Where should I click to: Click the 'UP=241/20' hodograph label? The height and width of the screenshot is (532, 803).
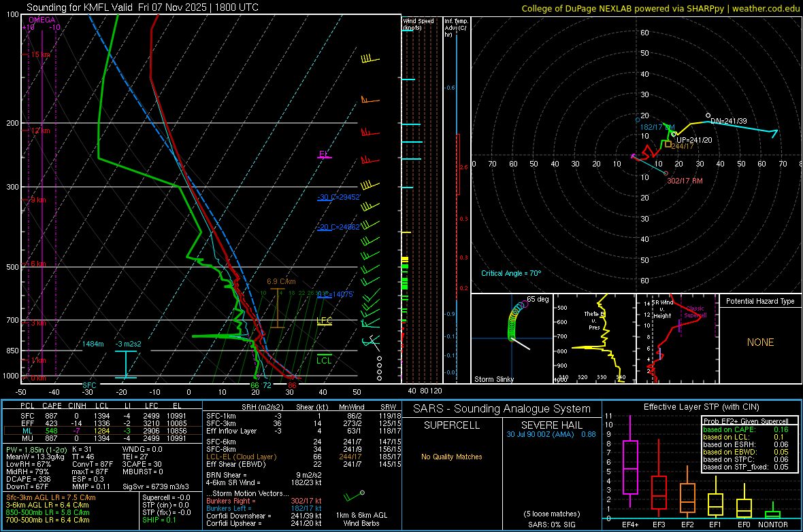pos(694,140)
